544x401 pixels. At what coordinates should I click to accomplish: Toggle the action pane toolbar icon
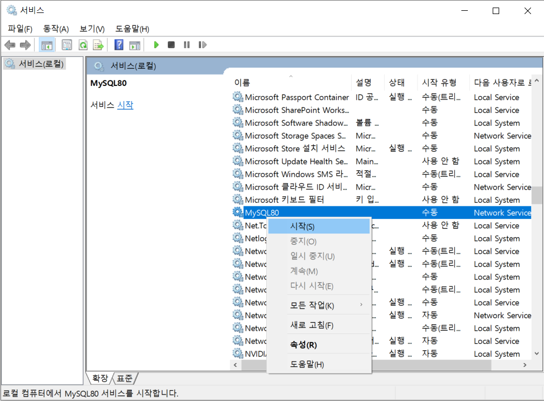(x=135, y=45)
